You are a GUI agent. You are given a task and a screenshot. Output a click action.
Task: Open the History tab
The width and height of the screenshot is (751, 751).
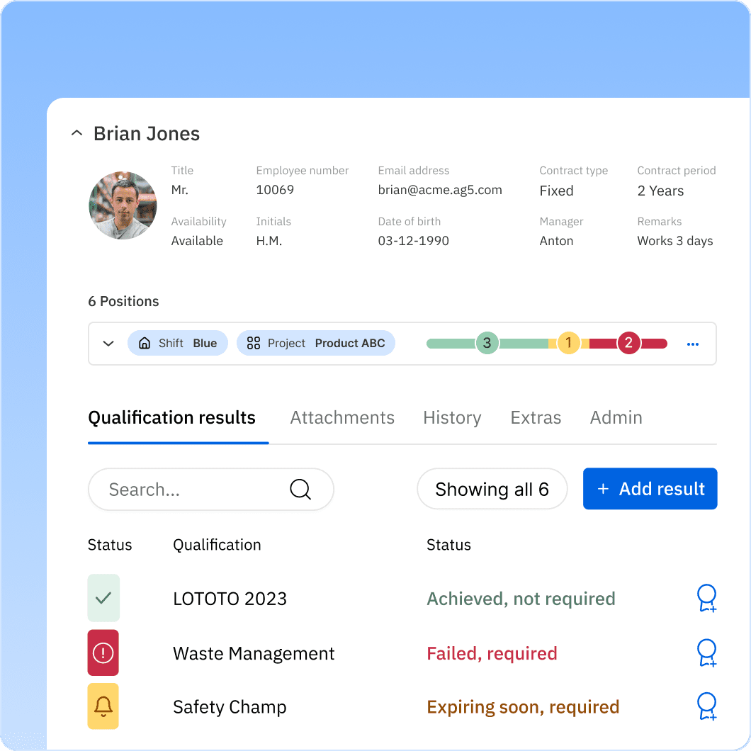pos(452,417)
